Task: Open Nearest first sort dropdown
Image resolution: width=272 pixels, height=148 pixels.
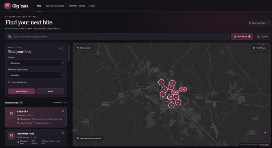Action: point(59,102)
